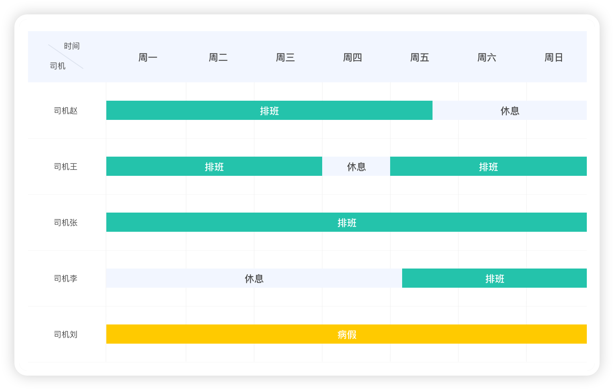Select 司机李's 休息 block
The image size is (614, 390).
coord(254,278)
